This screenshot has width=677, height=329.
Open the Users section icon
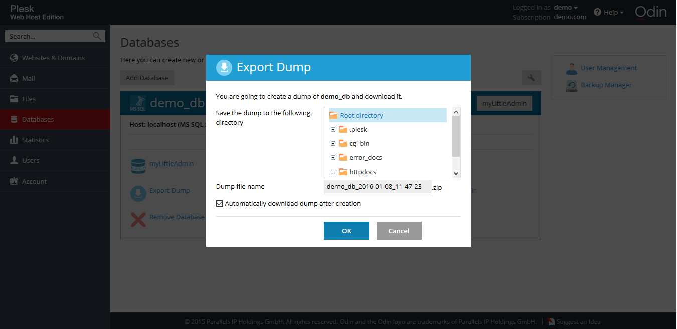point(15,160)
